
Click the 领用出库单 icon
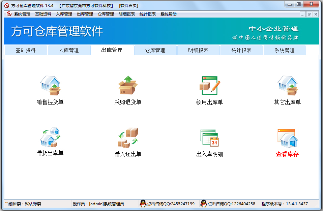(x=209, y=86)
